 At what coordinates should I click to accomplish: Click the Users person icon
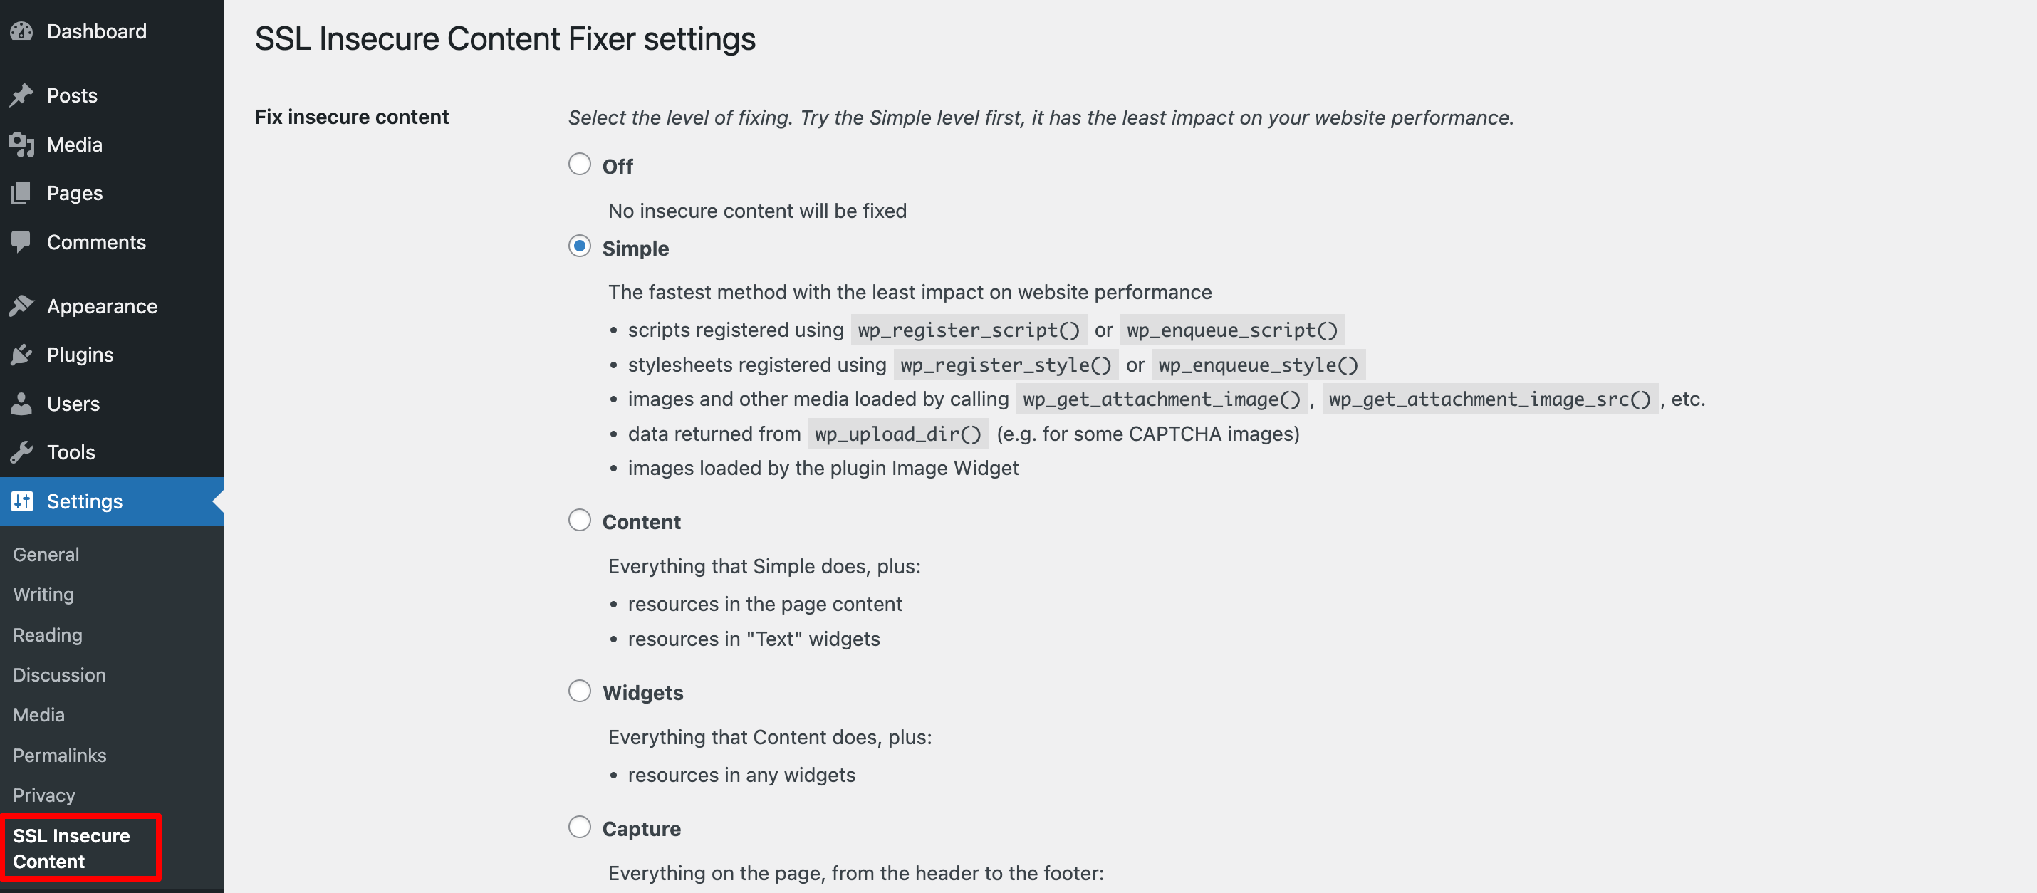(x=21, y=403)
